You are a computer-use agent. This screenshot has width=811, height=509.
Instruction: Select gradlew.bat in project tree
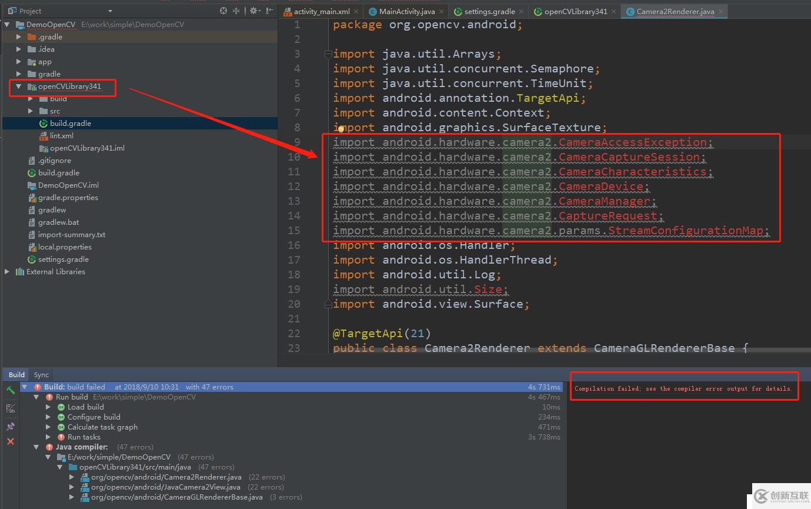(x=59, y=222)
